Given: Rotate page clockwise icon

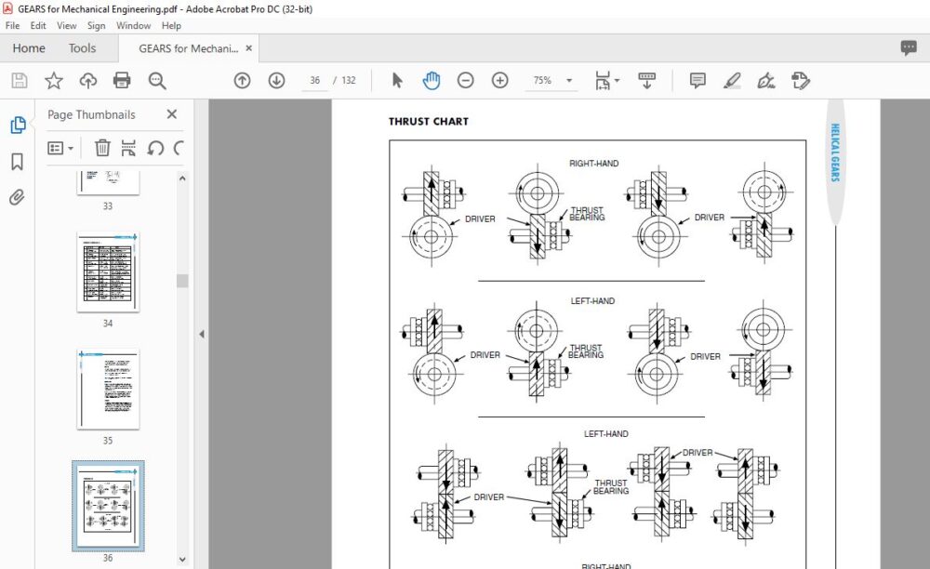Looking at the screenshot, I should coord(179,148).
